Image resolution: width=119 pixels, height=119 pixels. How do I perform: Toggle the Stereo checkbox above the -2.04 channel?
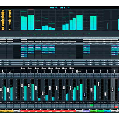pyautogui.click(x=21, y=68)
